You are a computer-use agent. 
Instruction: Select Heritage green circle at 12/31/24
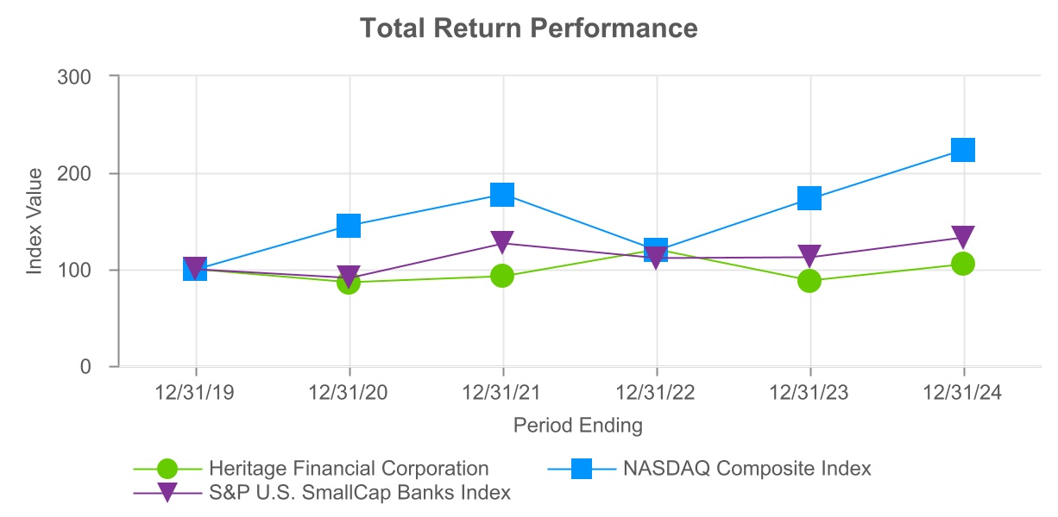pyautogui.click(x=963, y=264)
